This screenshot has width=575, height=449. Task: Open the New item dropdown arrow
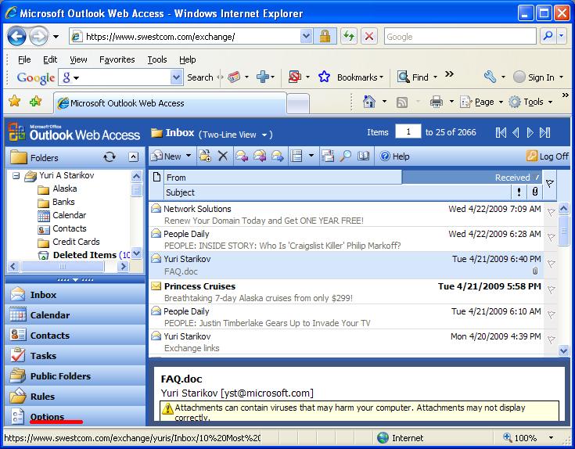point(189,156)
